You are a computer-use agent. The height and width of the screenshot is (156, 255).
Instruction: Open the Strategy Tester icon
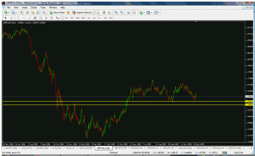[44, 13]
